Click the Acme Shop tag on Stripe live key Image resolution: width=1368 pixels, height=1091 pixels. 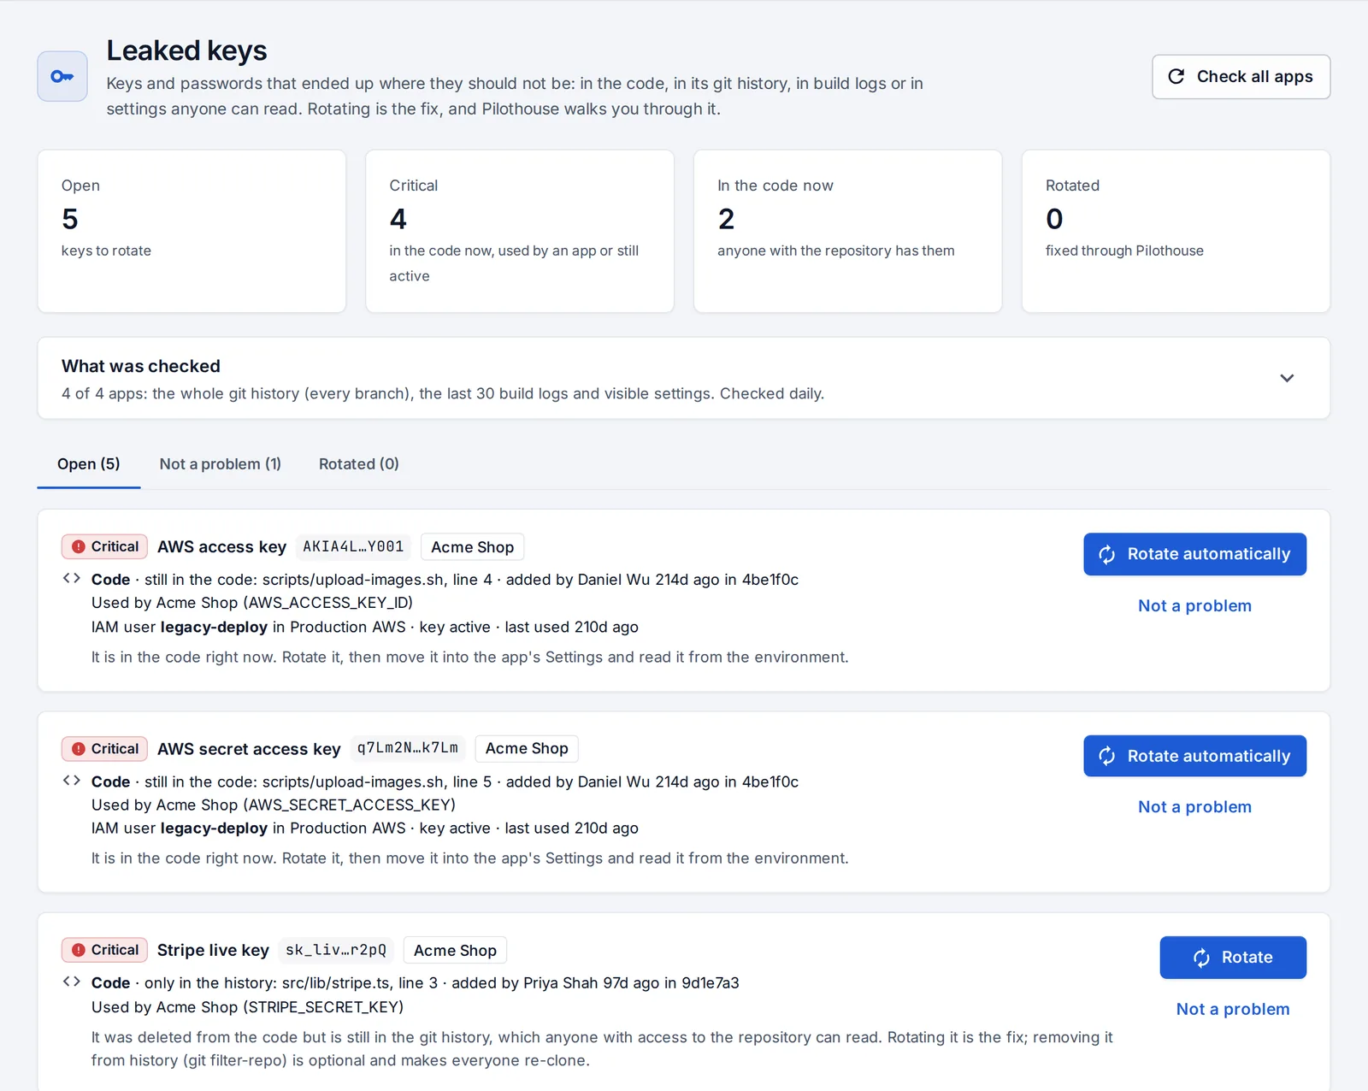coord(455,951)
